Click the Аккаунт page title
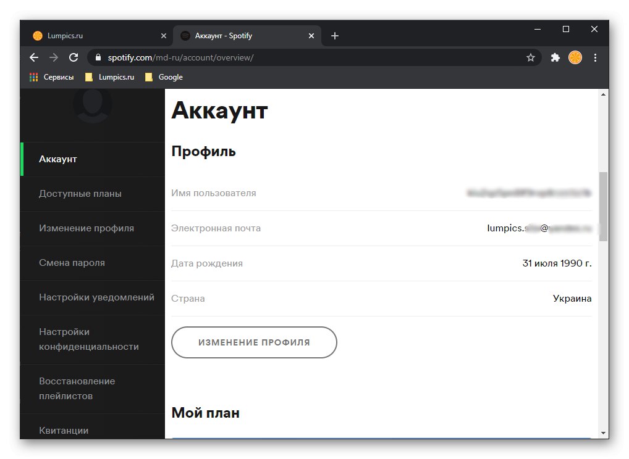The width and height of the screenshot is (629, 459). pos(219,110)
